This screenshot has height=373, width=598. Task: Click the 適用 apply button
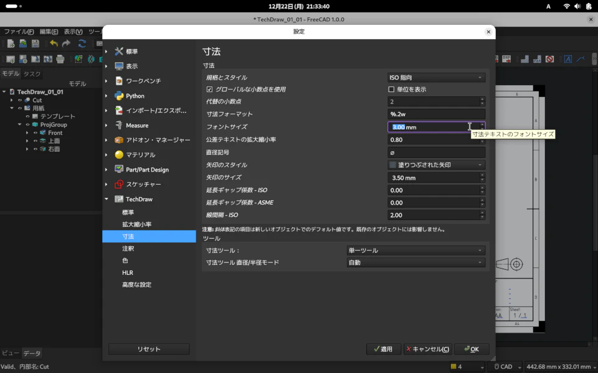coord(384,349)
